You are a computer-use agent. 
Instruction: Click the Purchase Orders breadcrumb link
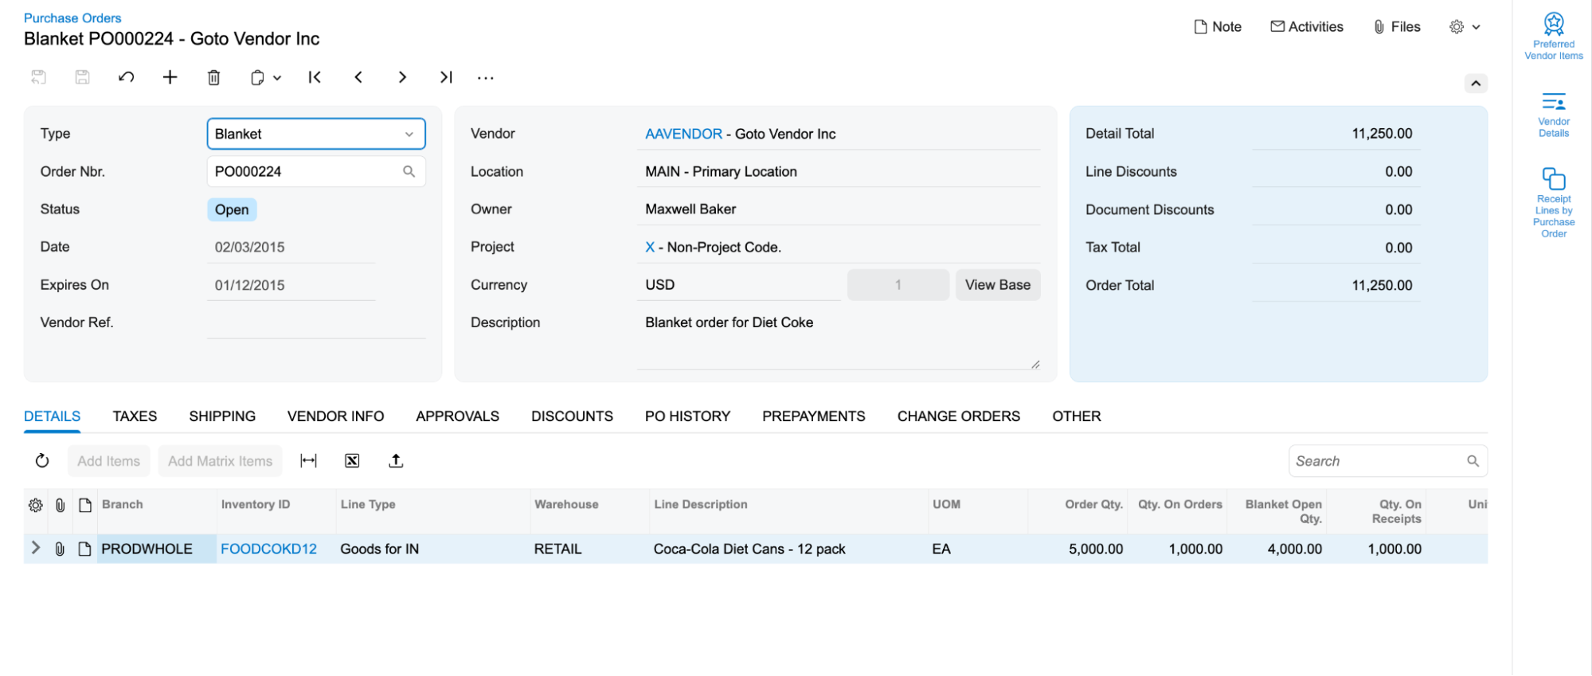tap(72, 18)
